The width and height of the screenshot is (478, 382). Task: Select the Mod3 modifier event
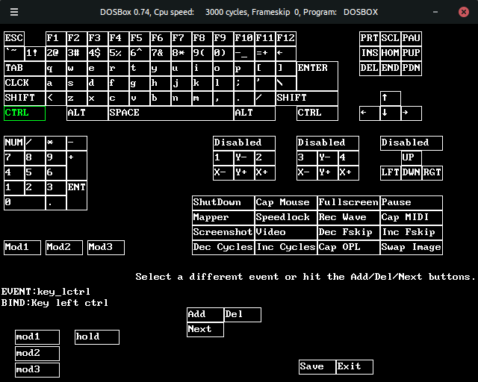point(106,248)
